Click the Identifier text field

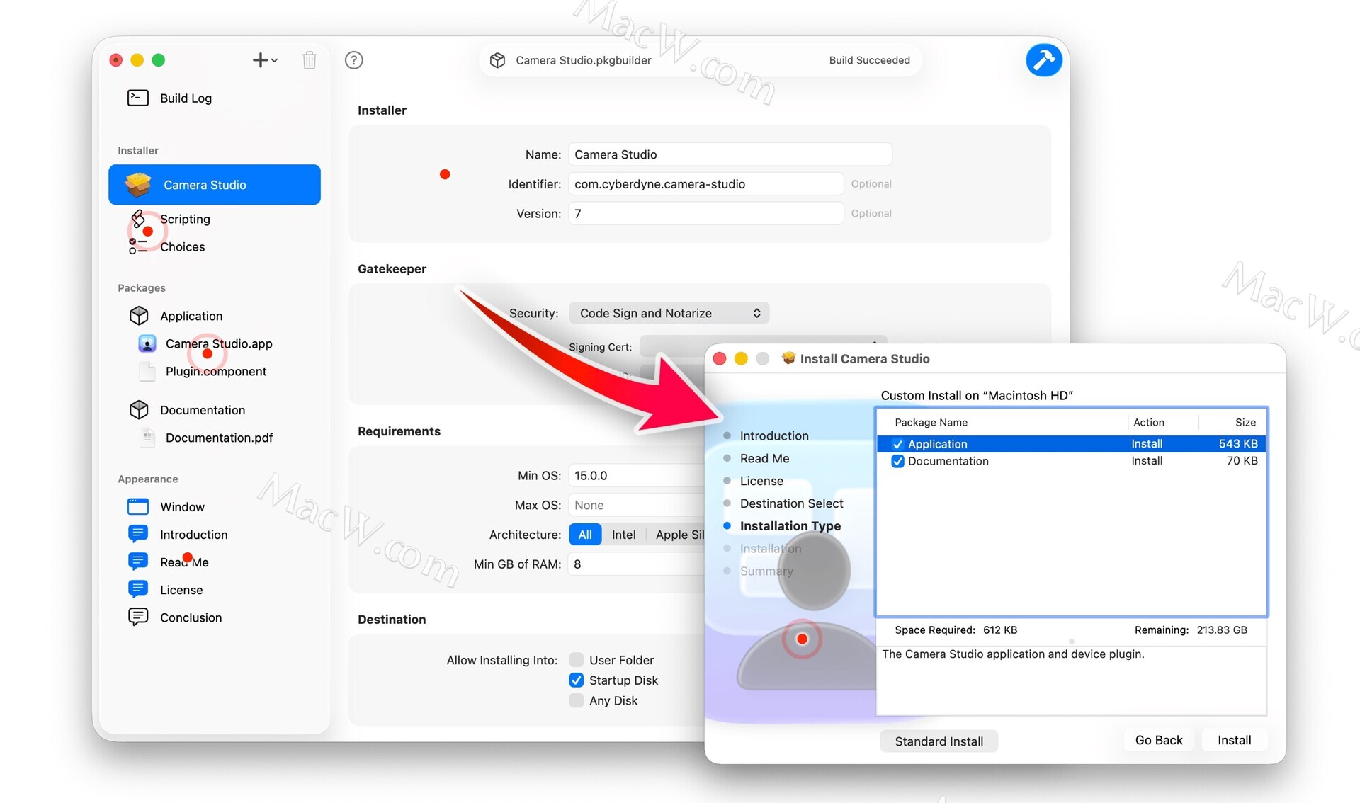click(x=705, y=184)
